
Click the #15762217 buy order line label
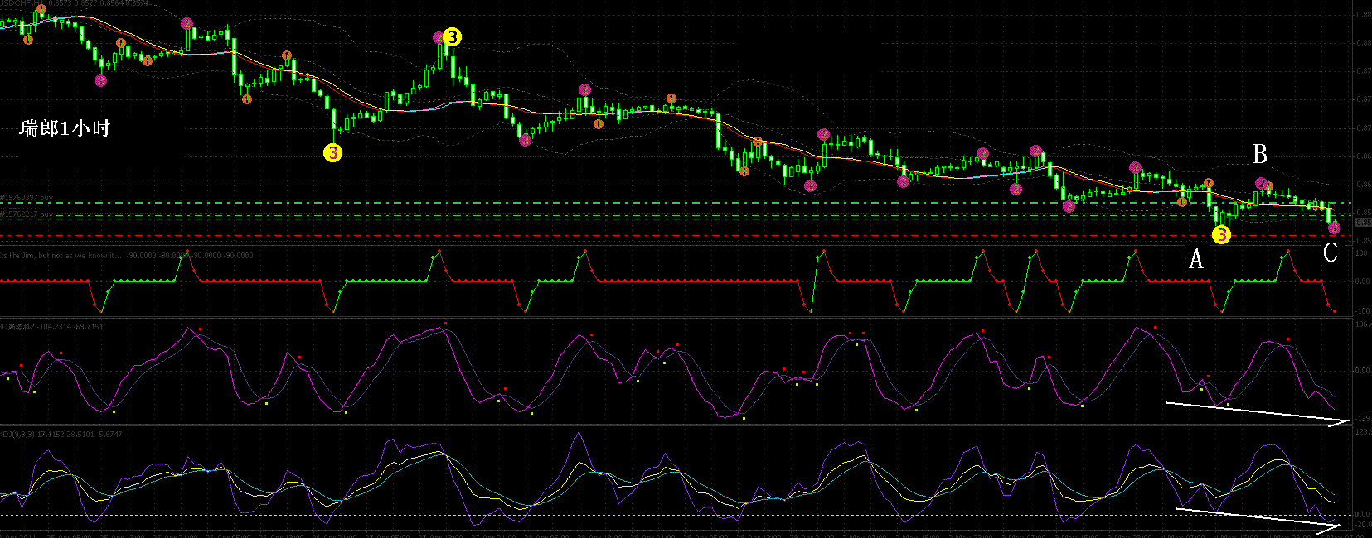tap(27, 214)
